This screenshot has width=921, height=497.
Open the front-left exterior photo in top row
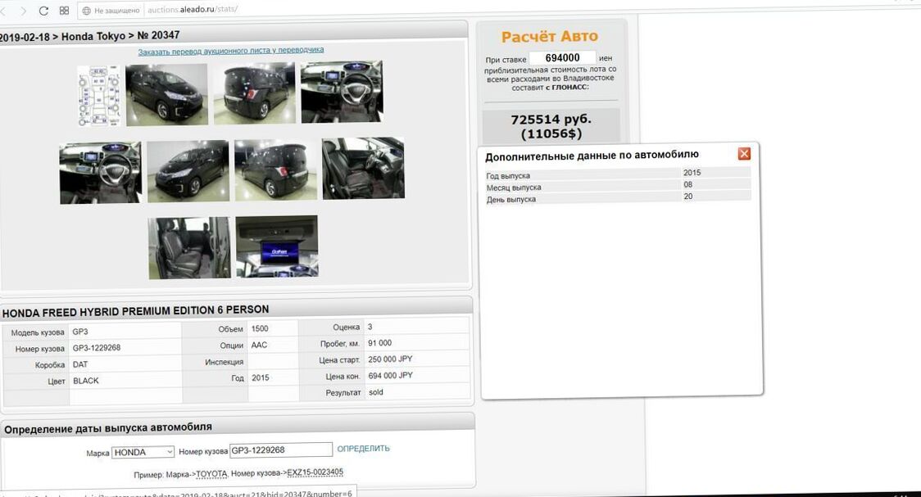pyautogui.click(x=167, y=94)
